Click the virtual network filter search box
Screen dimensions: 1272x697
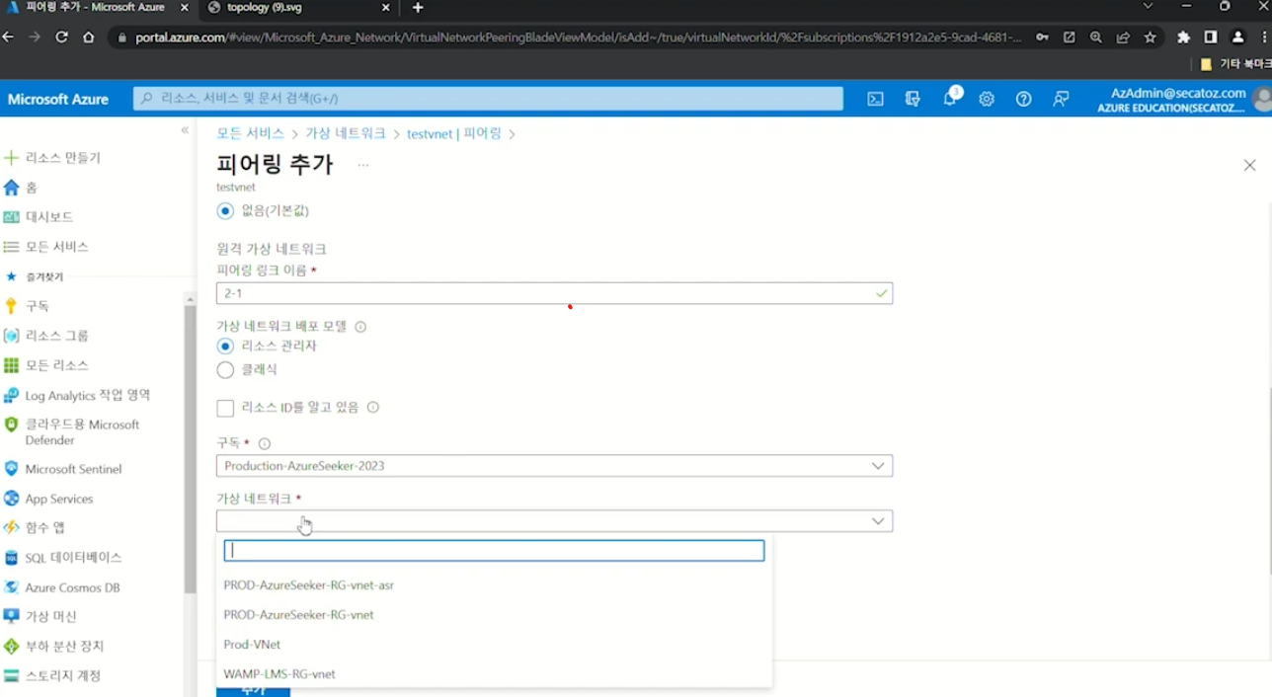(x=494, y=551)
